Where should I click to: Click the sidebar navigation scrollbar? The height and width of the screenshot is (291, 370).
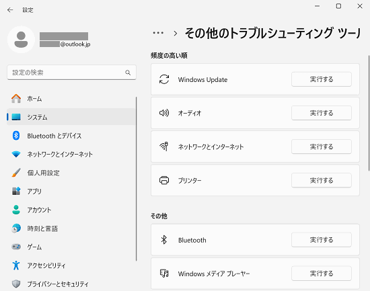tap(137, 179)
